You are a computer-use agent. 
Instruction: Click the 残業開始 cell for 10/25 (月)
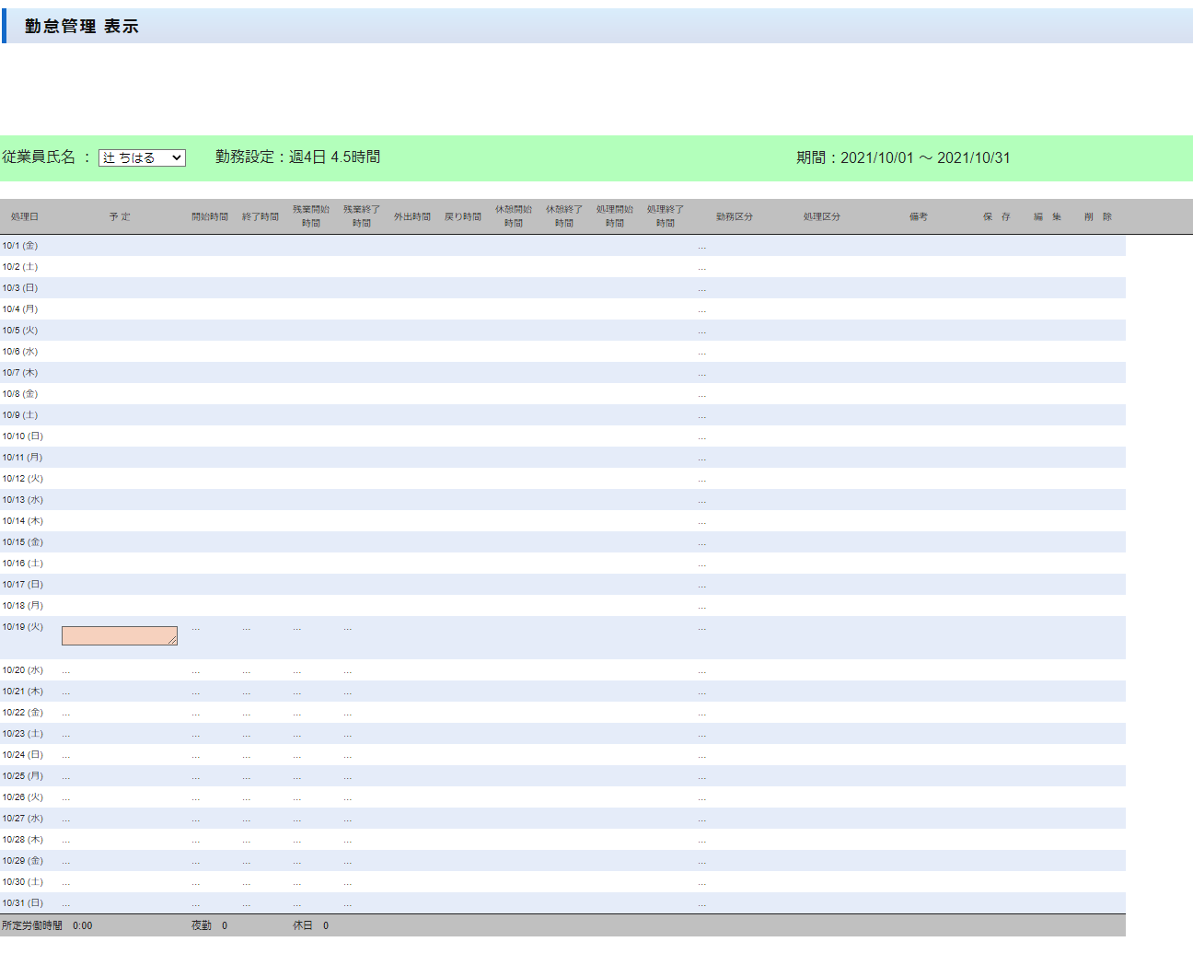click(x=297, y=778)
